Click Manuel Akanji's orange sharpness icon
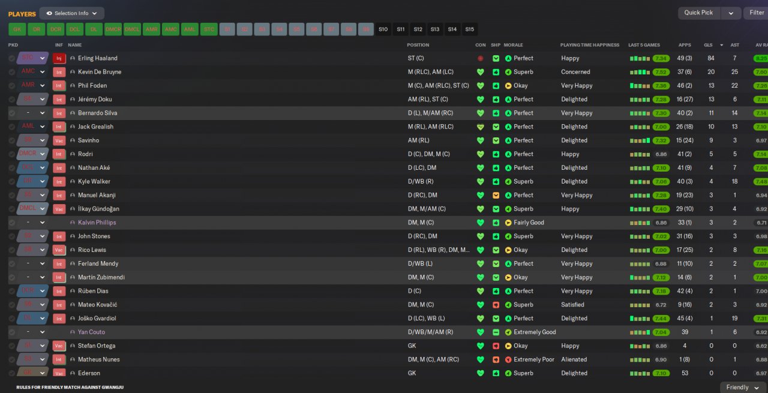This screenshot has width=768, height=393. [x=496, y=195]
